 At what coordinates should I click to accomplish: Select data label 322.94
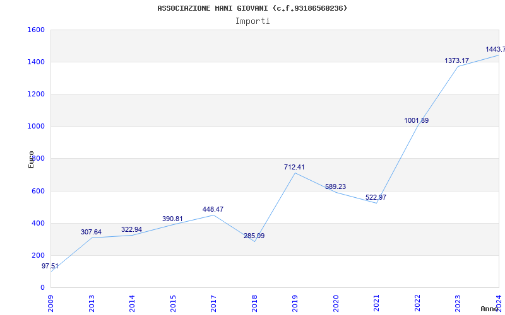point(131,229)
